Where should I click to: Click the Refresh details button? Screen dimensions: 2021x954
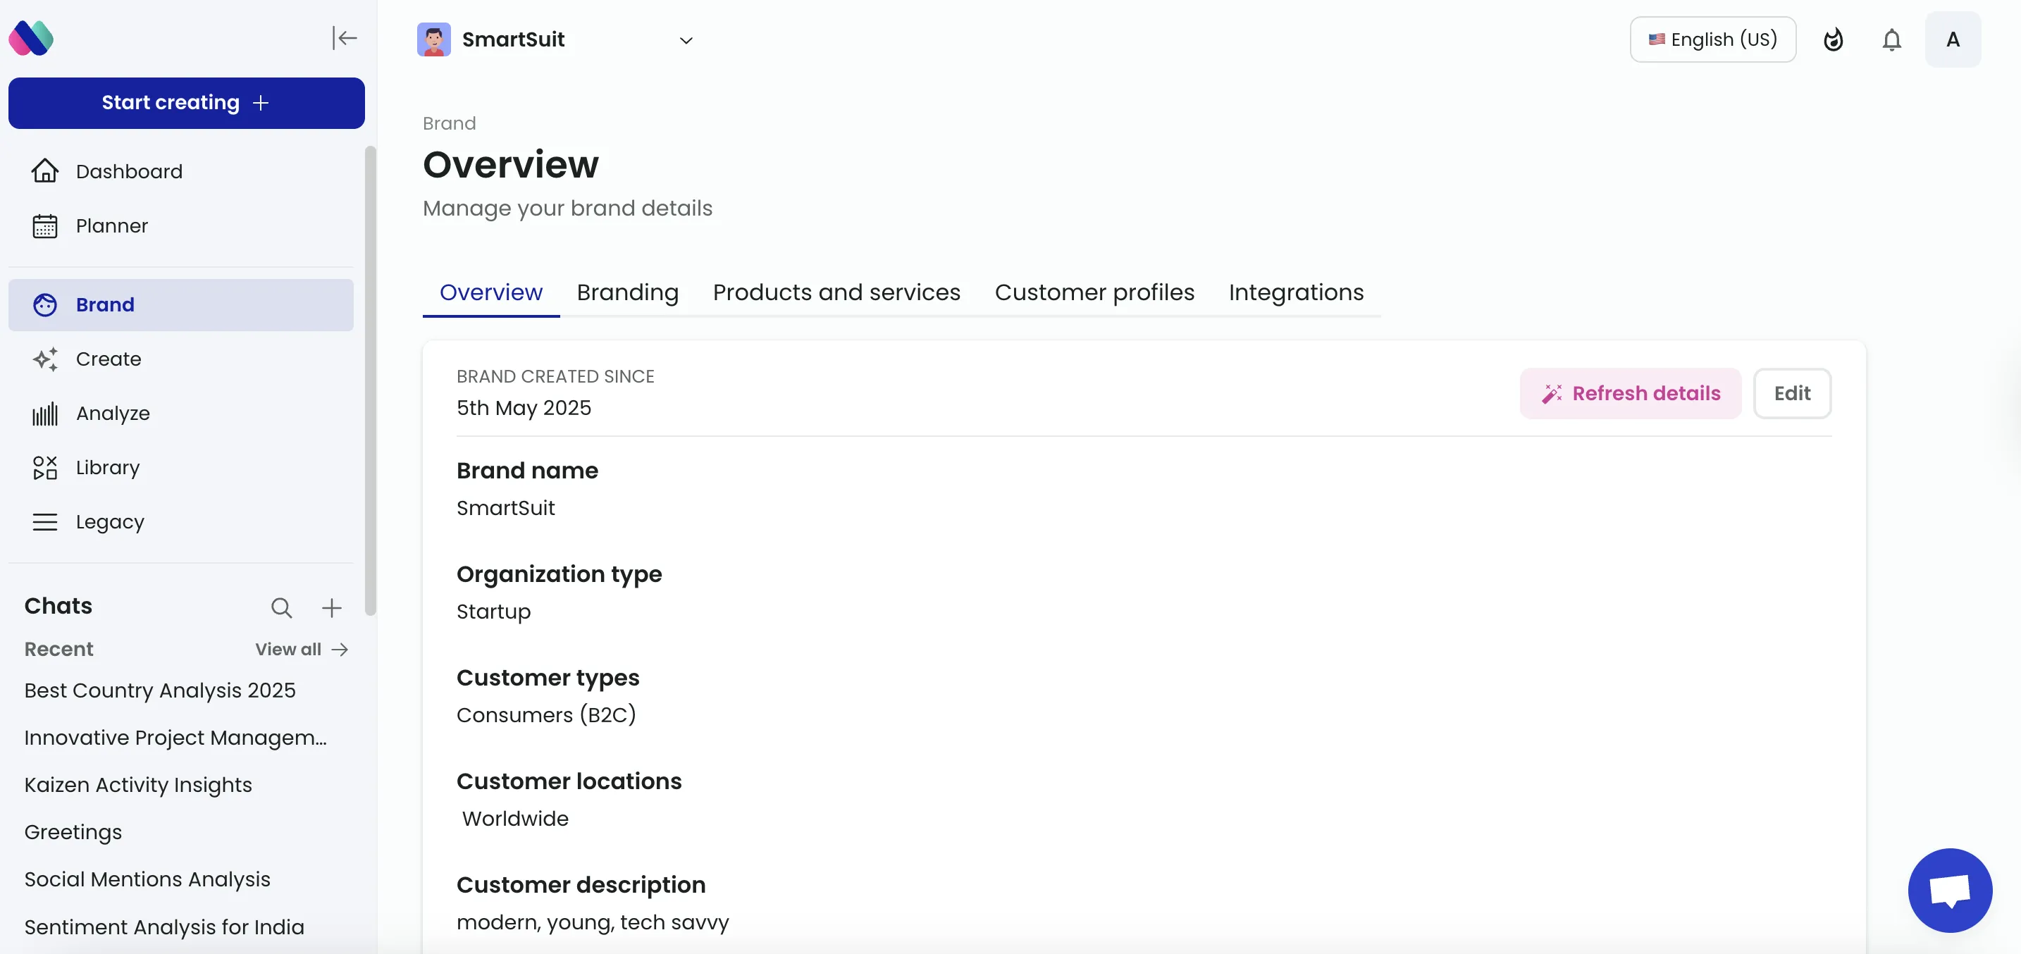coord(1629,393)
